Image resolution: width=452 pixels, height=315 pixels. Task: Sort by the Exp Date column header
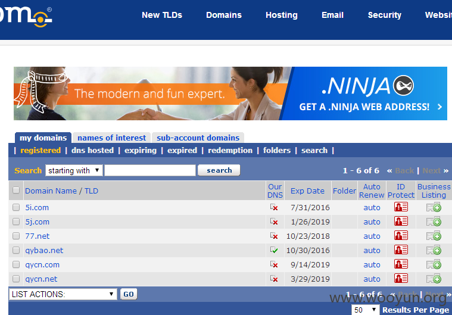click(x=307, y=191)
